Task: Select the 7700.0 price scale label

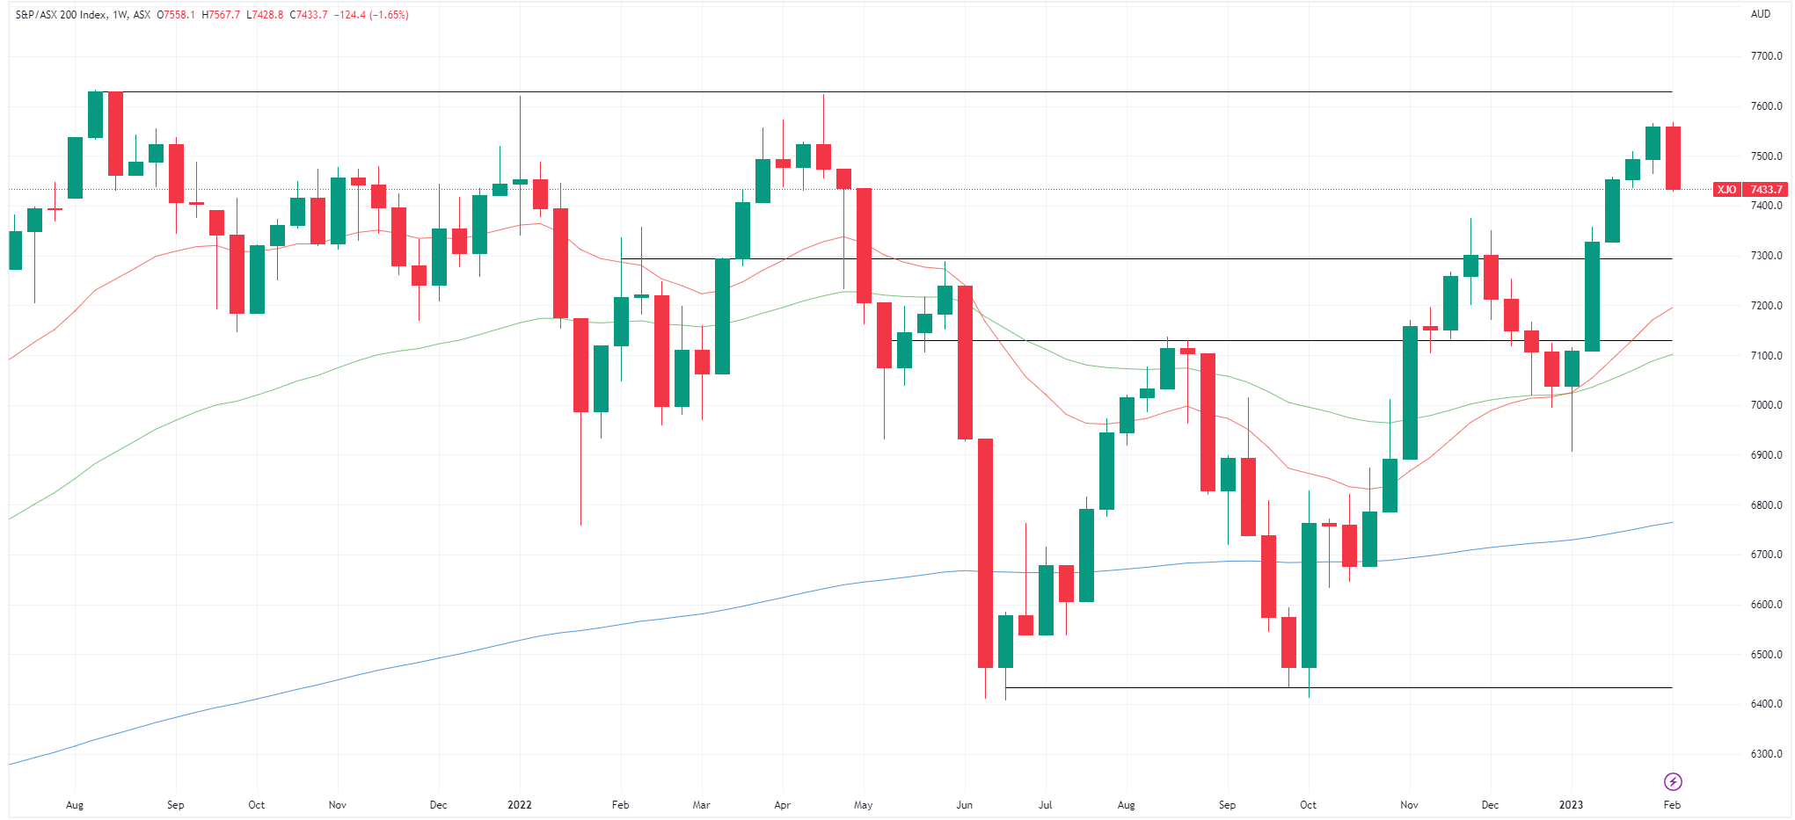Action: 1766,56
